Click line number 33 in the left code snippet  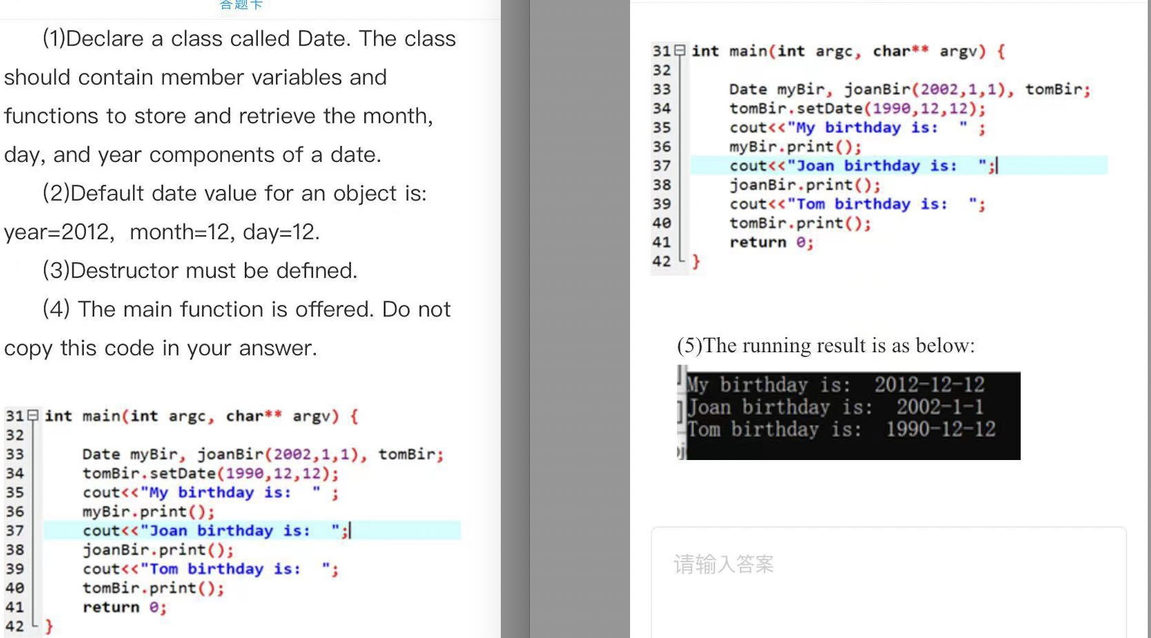tap(14, 454)
